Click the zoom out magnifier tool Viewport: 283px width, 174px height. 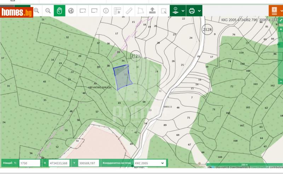tap(48, 11)
